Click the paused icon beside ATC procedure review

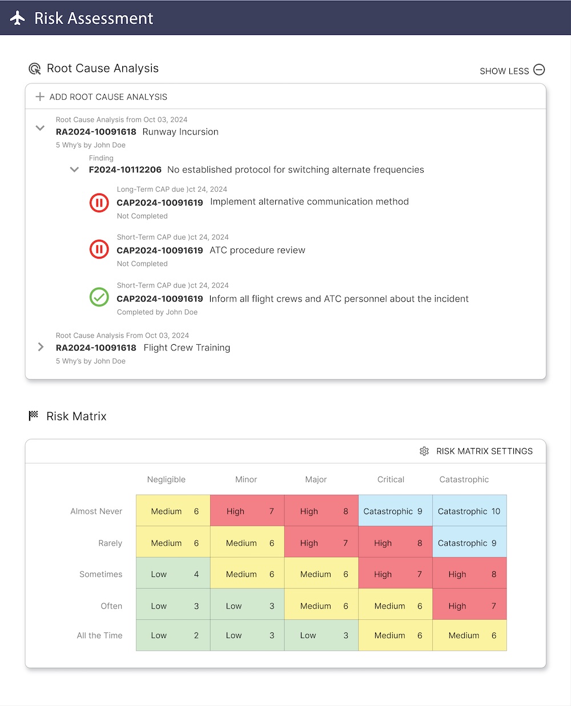[x=99, y=249]
